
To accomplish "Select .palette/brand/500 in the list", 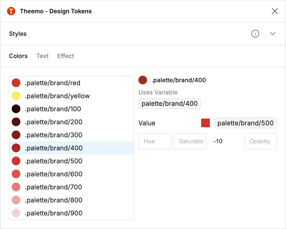I will pyautogui.click(x=54, y=161).
